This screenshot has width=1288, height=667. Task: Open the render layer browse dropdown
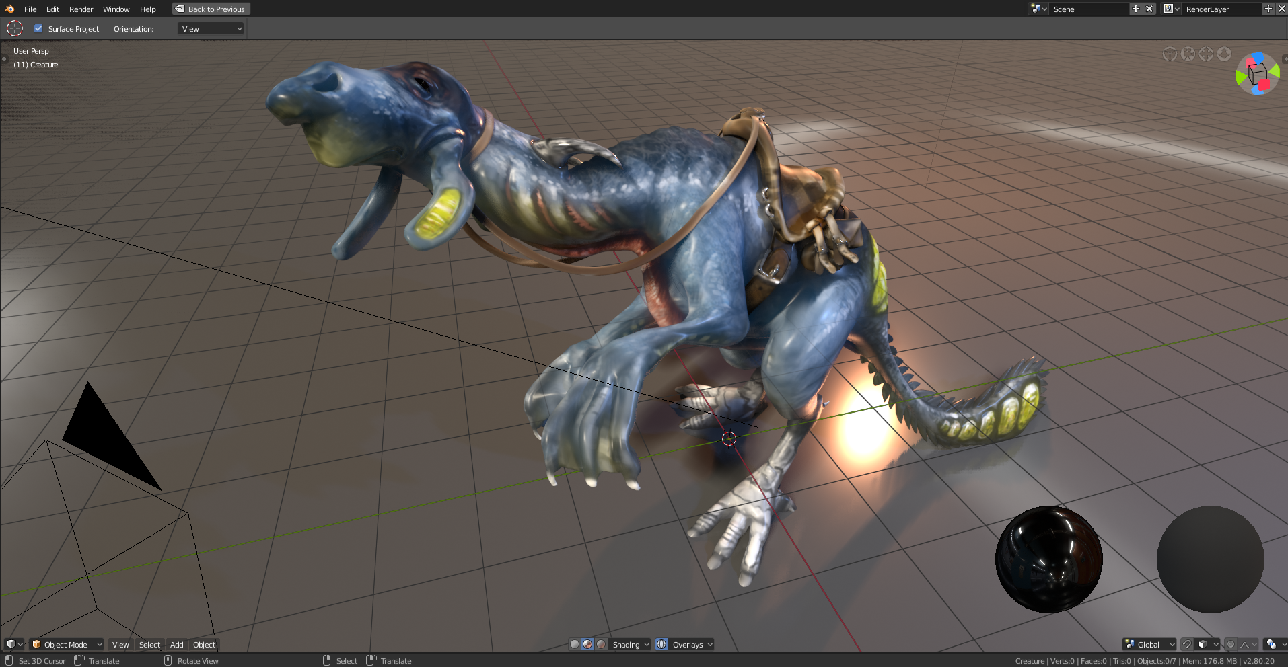pos(1172,9)
